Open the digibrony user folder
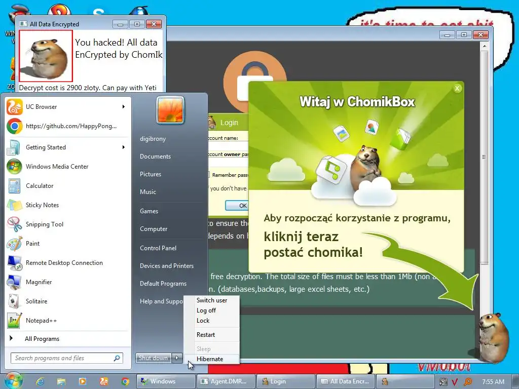Screen dimensions: 519x389 pyautogui.click(x=153, y=139)
